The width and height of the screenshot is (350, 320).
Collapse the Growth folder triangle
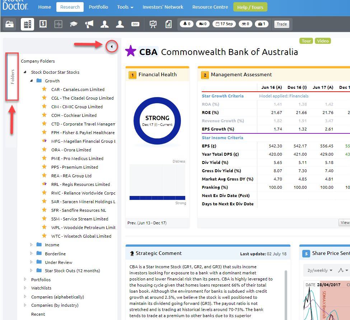(32, 81)
